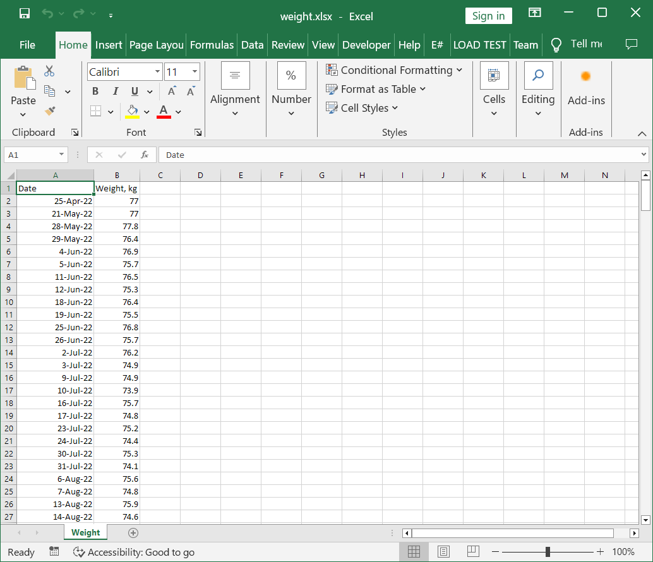Open the Alignment group menu
Viewport: 653px width, 562px height.
[x=235, y=89]
